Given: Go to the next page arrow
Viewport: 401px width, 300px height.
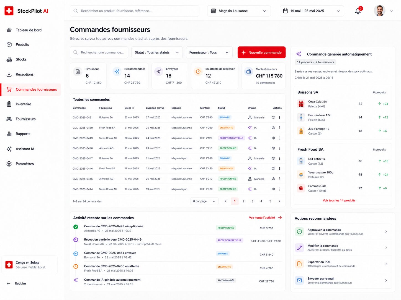Looking at the screenshot, I should tap(279, 201).
